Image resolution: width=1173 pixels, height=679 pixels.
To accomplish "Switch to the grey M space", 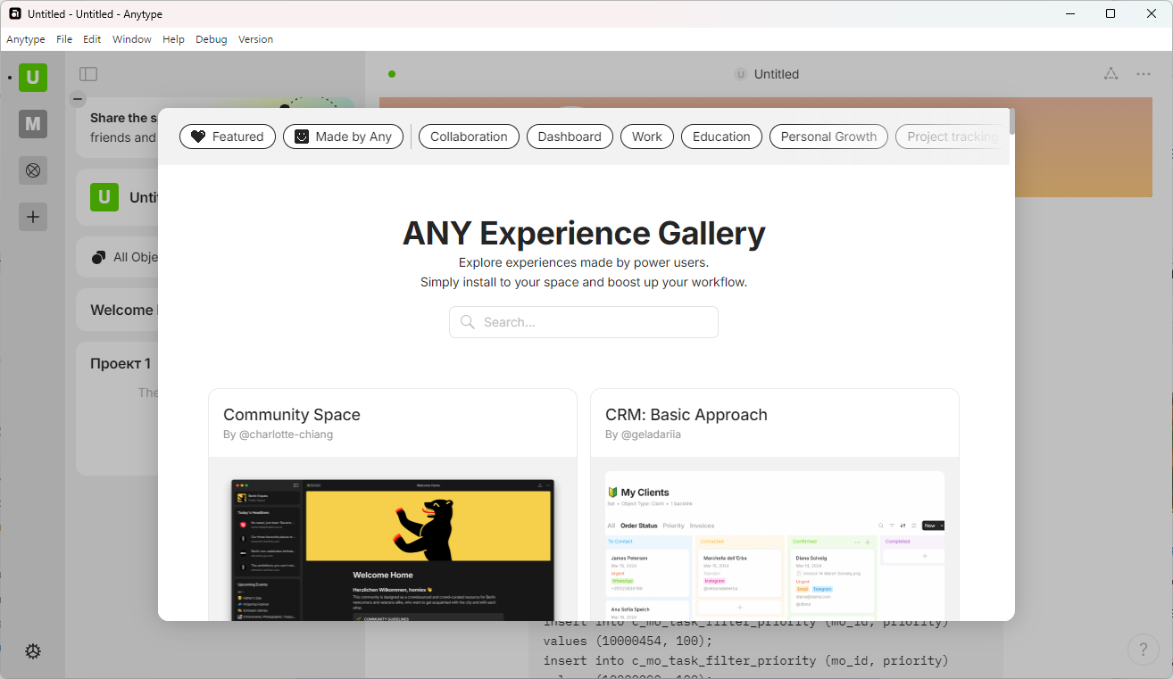I will click(33, 124).
